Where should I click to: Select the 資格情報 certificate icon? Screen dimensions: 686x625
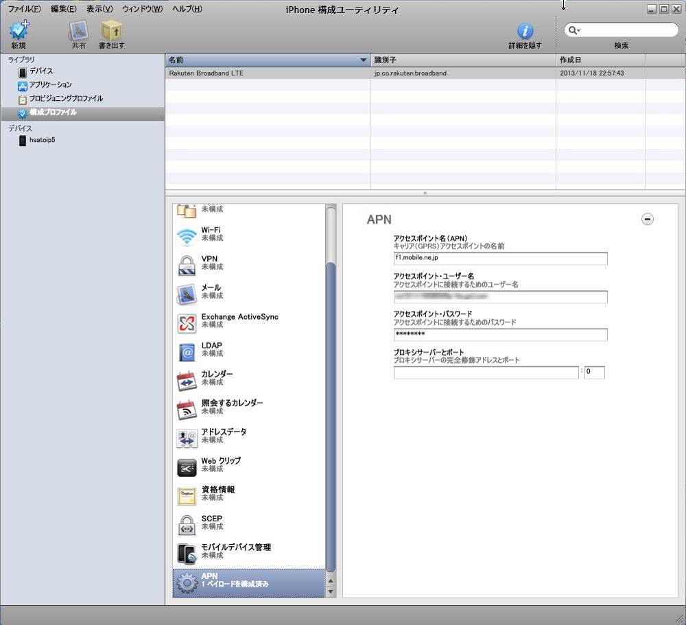(x=187, y=496)
